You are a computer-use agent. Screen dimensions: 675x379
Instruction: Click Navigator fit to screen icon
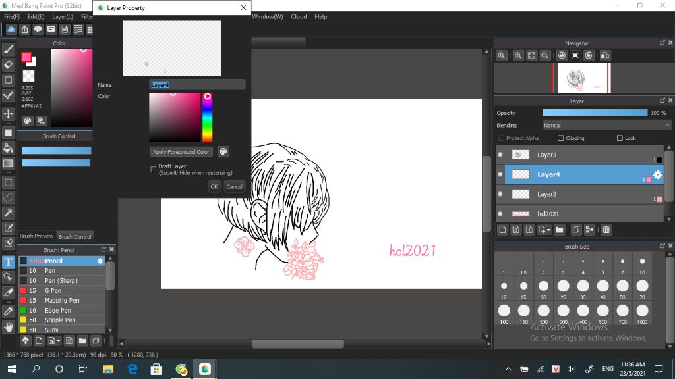532,55
